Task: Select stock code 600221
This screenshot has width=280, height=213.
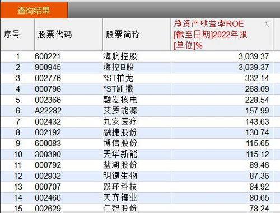Action: (x=48, y=56)
